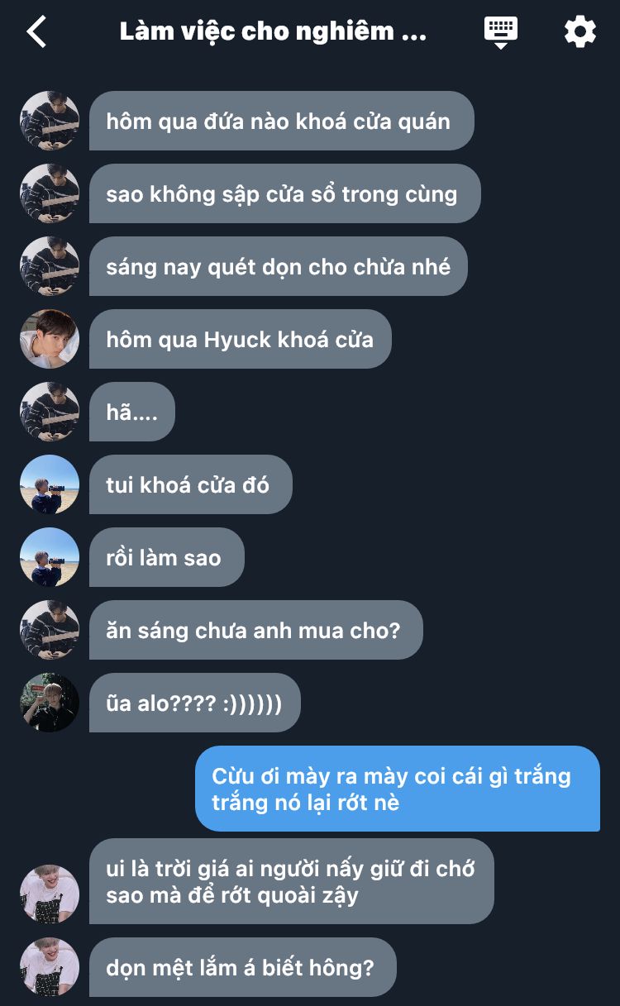The height and width of the screenshot is (1006, 620).
Task: Tap dark avatar beside "ũa alo????" message
Action: pyautogui.click(x=50, y=703)
